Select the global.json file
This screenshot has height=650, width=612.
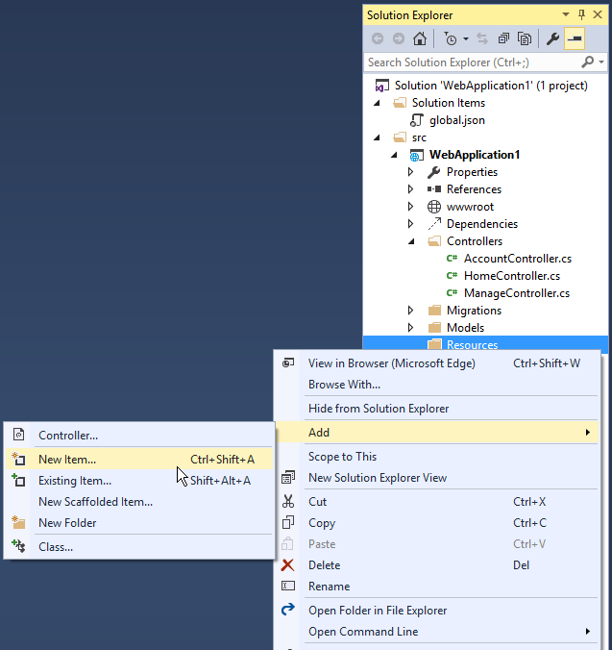point(456,120)
